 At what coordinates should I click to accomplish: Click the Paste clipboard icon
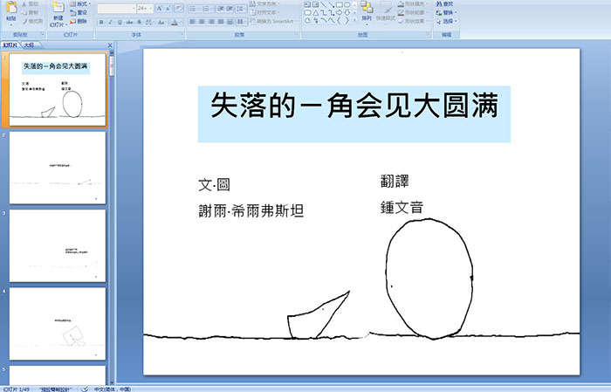pyautogui.click(x=11, y=9)
